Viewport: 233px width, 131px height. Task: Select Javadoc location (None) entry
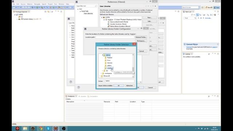coord(118,24)
